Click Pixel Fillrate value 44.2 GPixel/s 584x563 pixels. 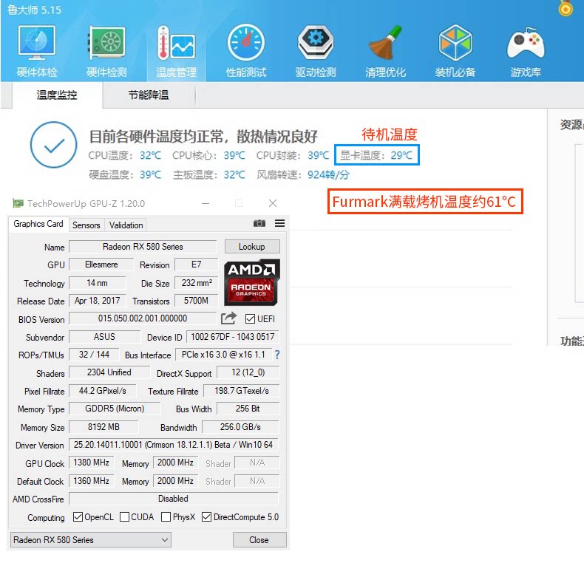point(103,391)
